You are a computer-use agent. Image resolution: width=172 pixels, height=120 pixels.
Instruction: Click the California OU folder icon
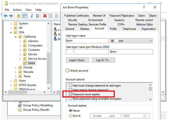click(20, 37)
